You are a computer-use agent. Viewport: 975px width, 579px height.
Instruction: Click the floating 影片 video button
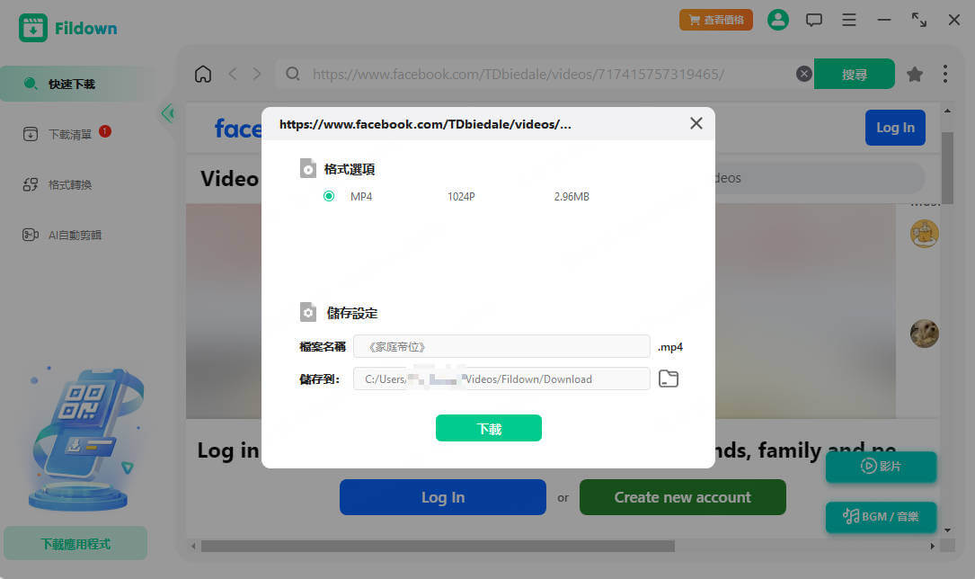[881, 467]
